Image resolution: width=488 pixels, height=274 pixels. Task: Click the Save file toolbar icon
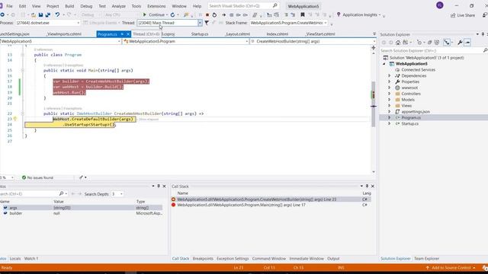(x=40, y=14)
